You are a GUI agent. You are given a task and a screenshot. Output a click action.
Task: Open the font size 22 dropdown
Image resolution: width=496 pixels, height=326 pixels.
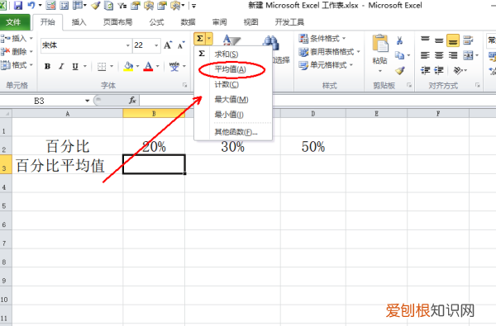tap(156, 45)
